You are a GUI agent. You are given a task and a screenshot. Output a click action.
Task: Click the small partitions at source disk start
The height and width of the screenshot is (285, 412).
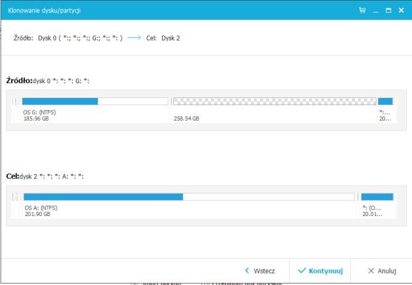coord(16,110)
